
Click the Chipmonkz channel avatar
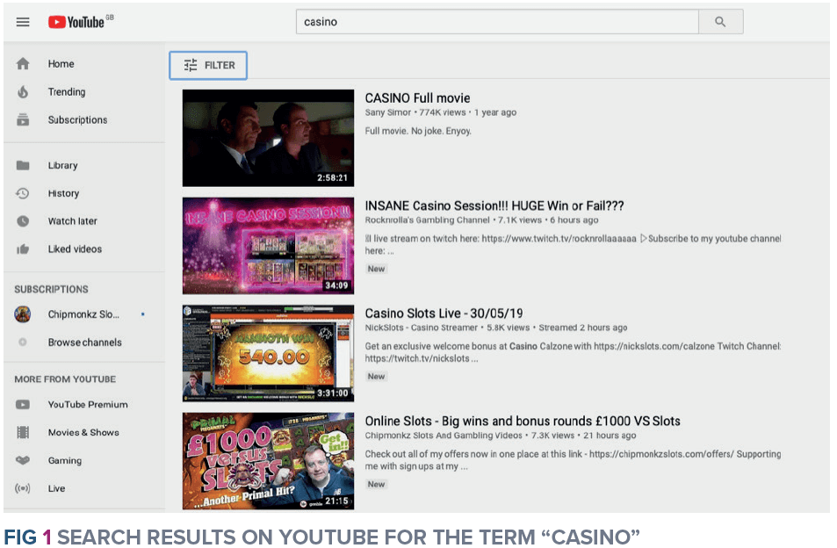23,314
